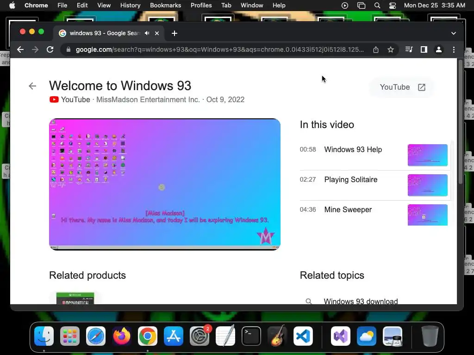Launch Firefox from the Dock
Image resolution: width=474 pixels, height=355 pixels.
point(122,336)
